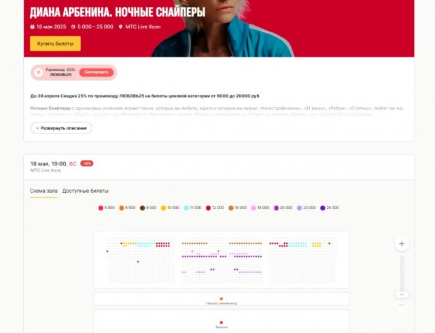The image size is (435, 333).
Task: Pick the orange Танцпол ранний вход ticket dot
Action: pos(222,299)
